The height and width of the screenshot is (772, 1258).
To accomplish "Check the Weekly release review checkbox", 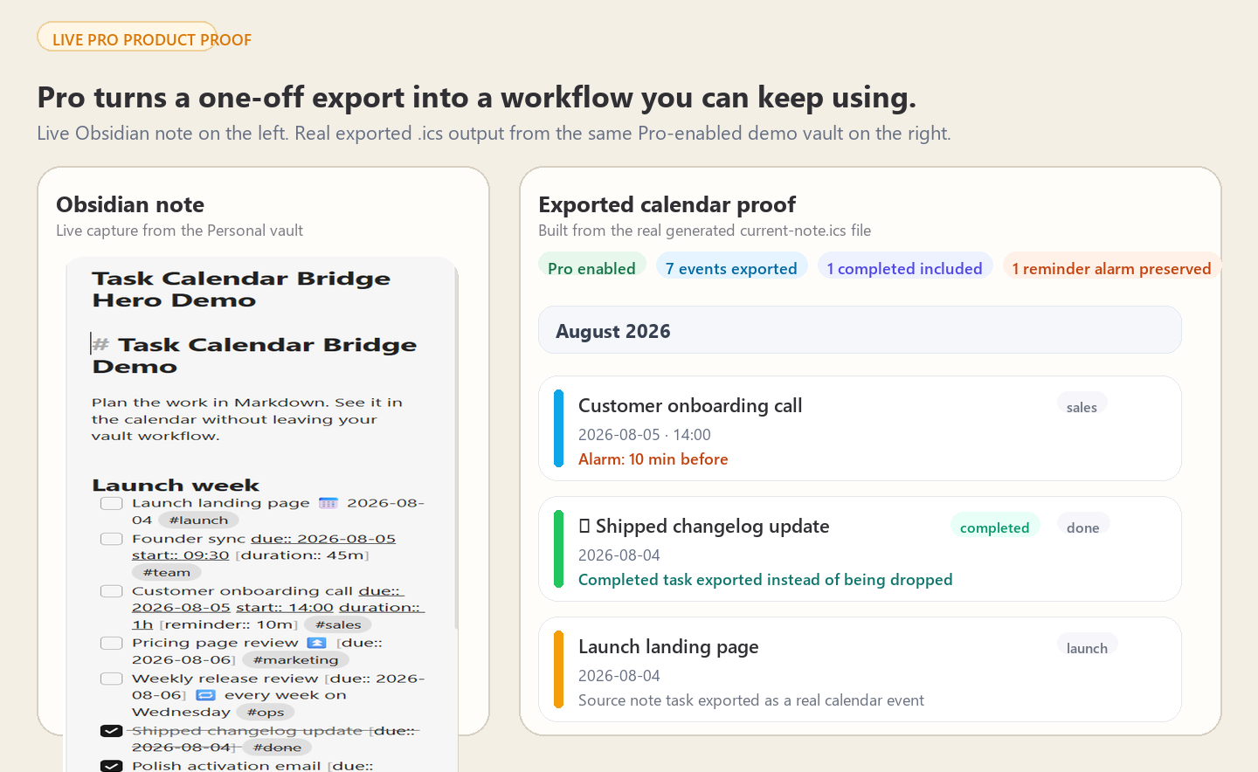I will (x=111, y=679).
